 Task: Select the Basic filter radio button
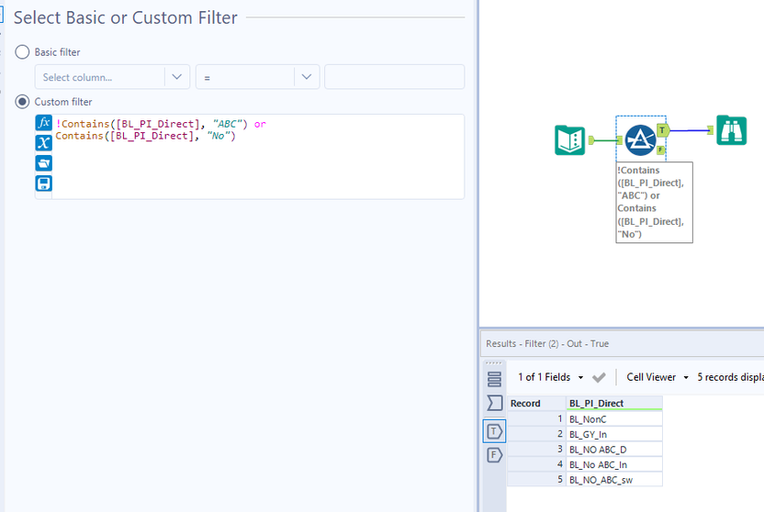(22, 52)
